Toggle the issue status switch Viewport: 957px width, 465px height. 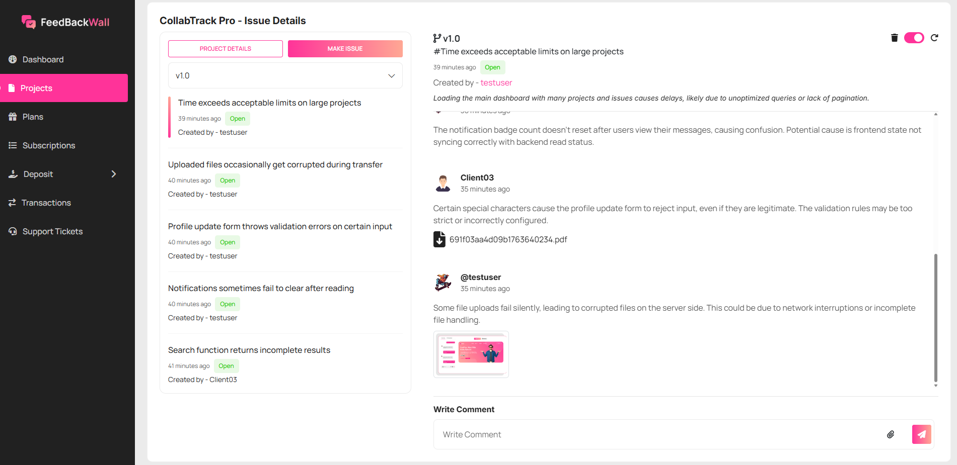click(x=914, y=38)
